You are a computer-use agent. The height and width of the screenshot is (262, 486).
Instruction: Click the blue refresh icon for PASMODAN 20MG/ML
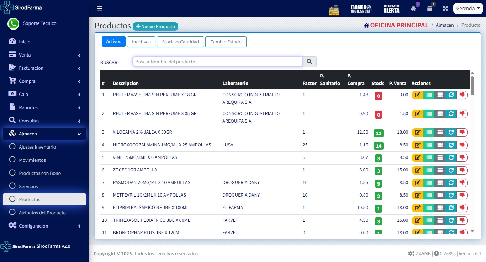[x=451, y=183]
